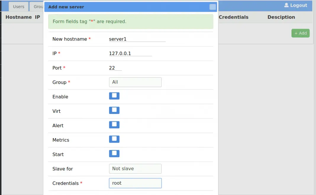Screen dimensions: 316x195
Task: Click the Credentials column header
Action: click(234, 17)
